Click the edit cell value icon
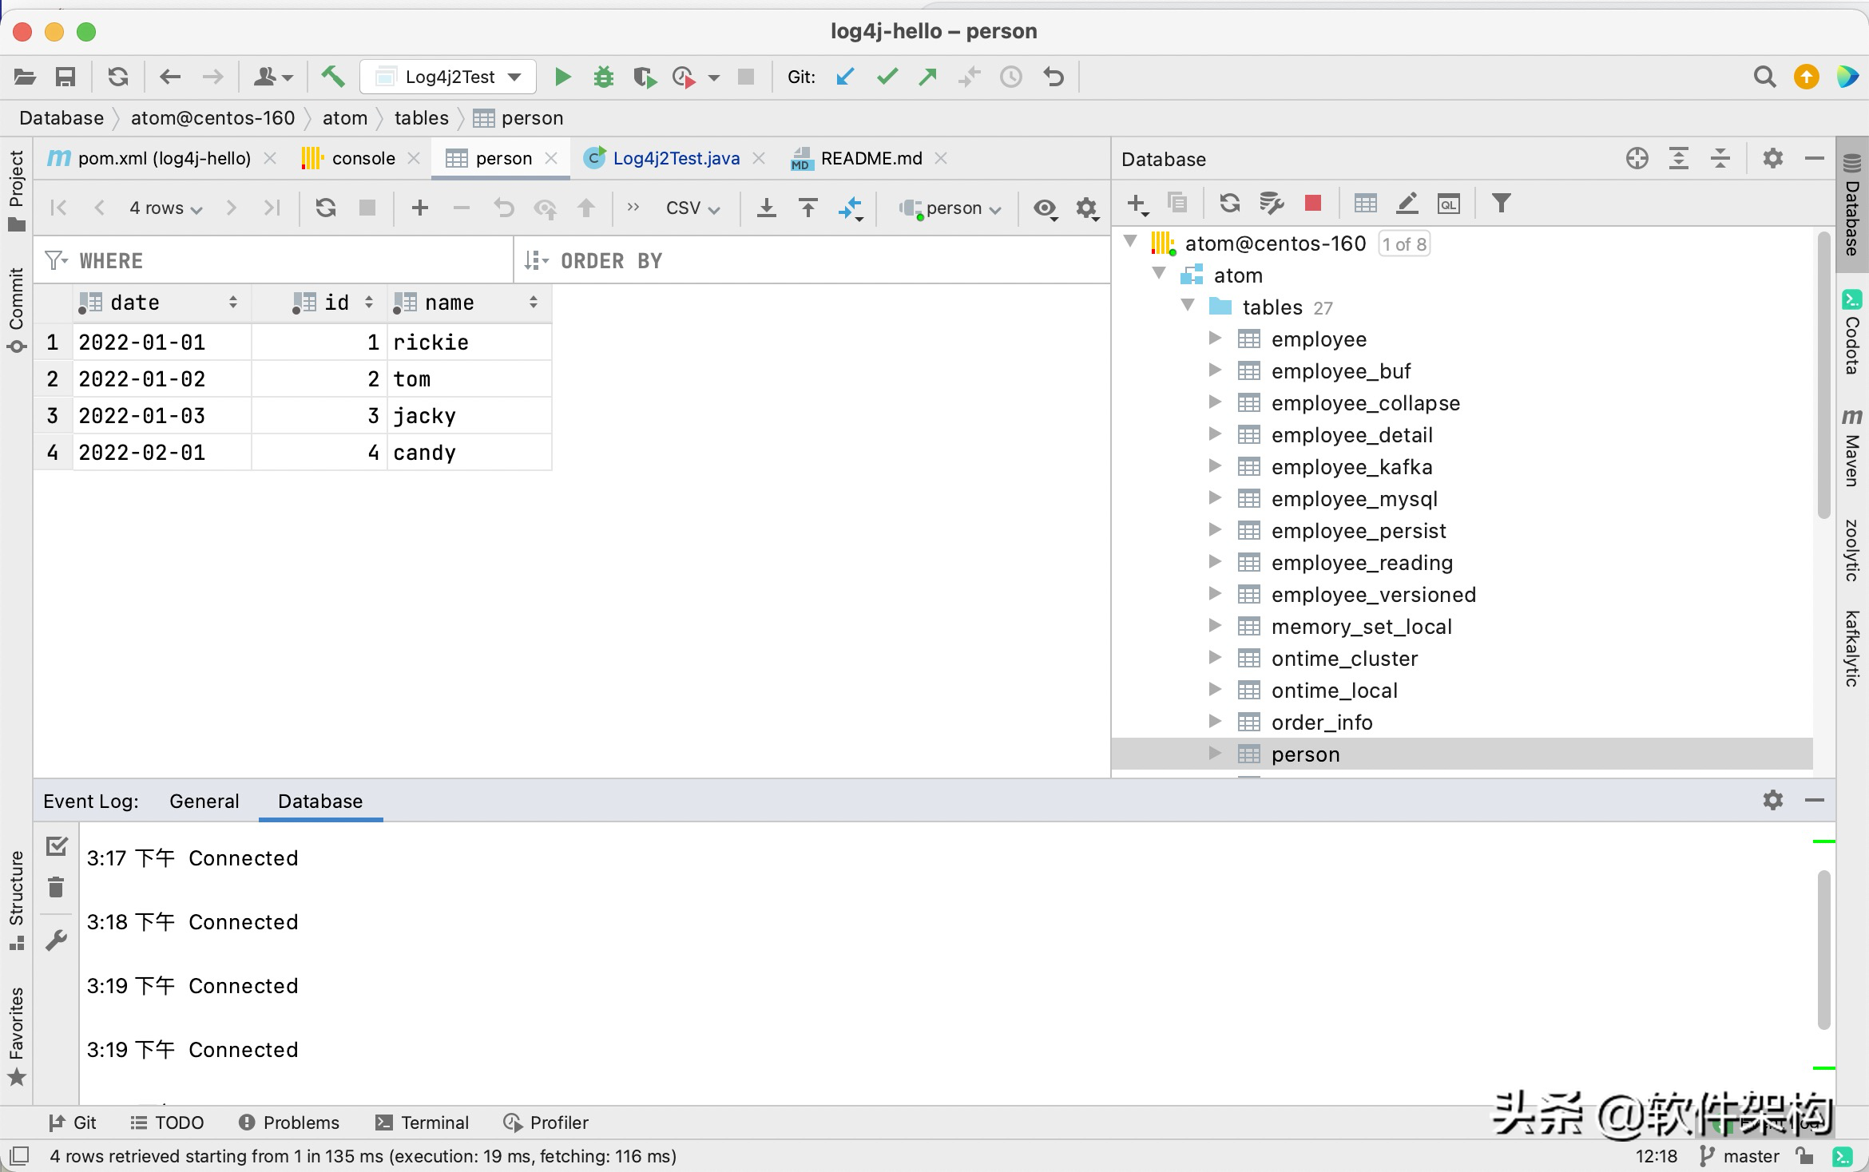 pyautogui.click(x=1406, y=205)
